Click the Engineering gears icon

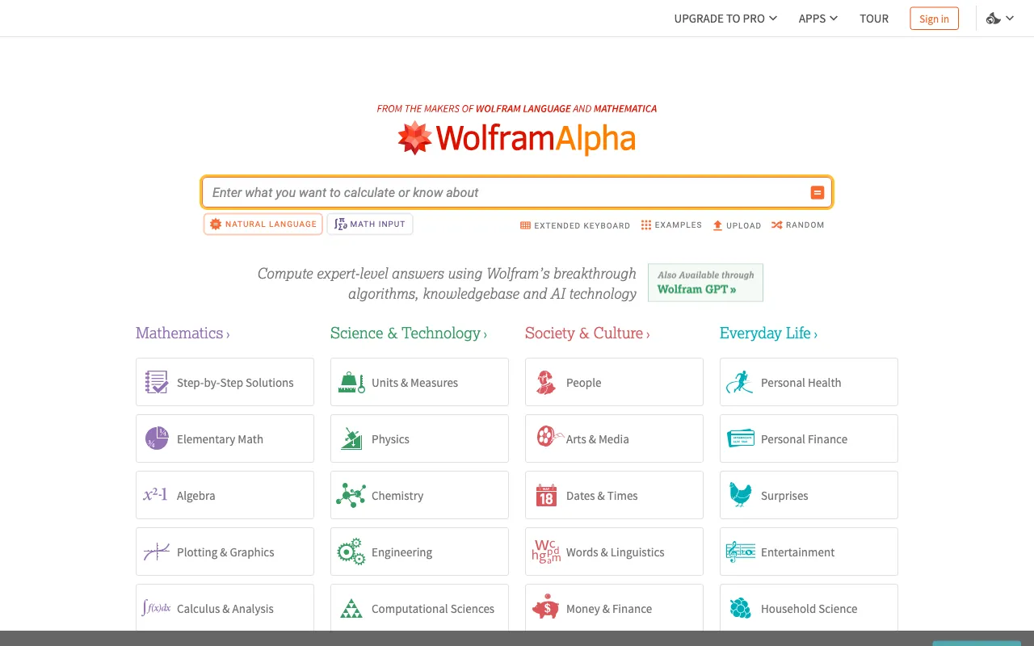[351, 552]
